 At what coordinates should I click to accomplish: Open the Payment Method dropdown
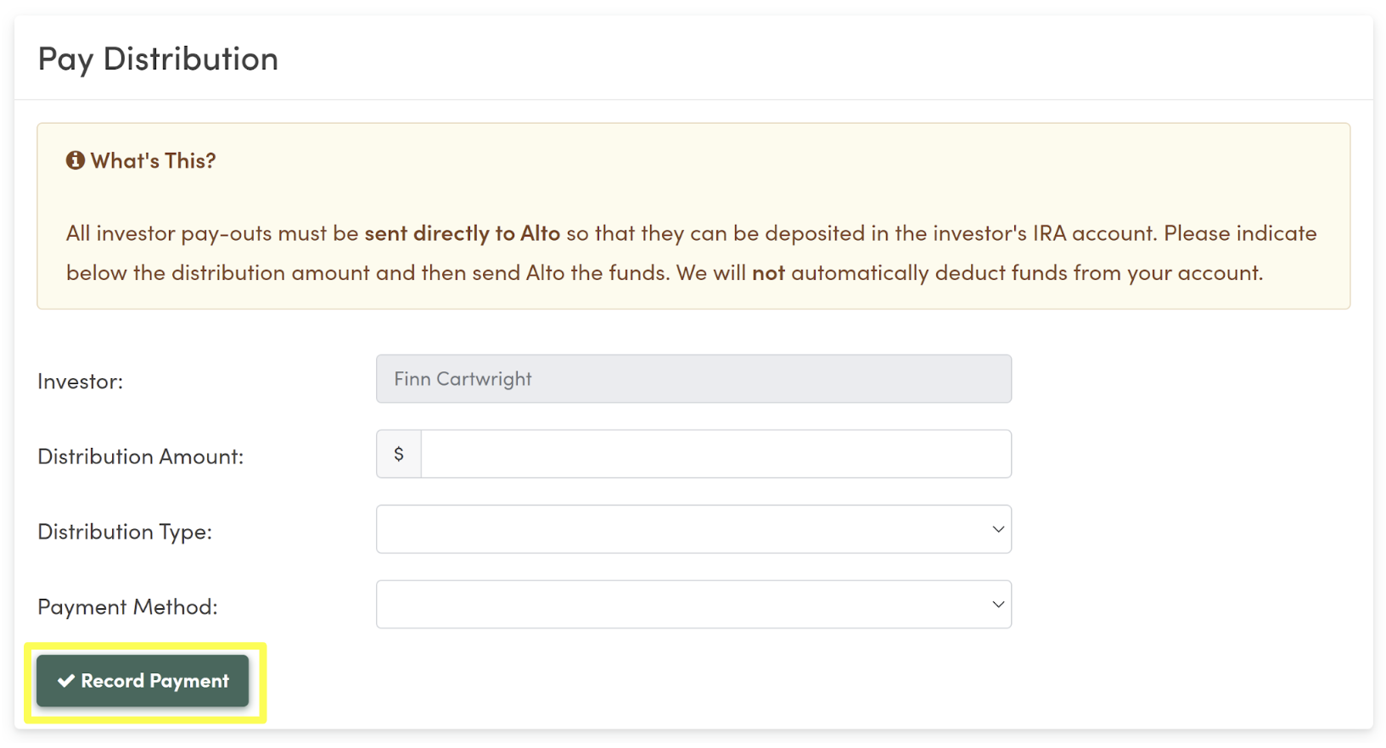point(693,605)
